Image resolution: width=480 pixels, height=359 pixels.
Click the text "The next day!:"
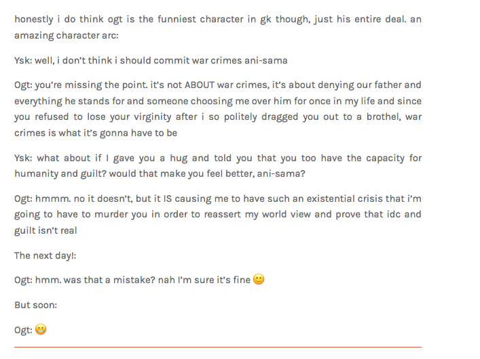coord(45,255)
